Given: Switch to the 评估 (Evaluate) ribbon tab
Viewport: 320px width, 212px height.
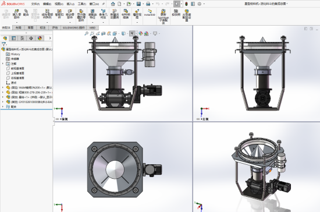Looking at the screenshot, I should click(x=55, y=27).
